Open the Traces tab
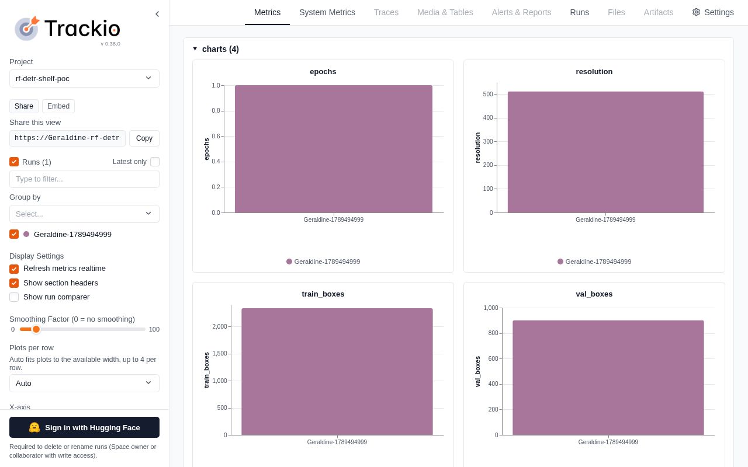 tap(386, 12)
